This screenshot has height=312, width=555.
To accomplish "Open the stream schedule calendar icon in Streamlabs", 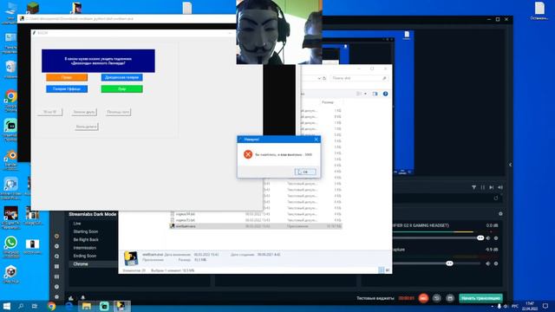I will click(450, 298).
